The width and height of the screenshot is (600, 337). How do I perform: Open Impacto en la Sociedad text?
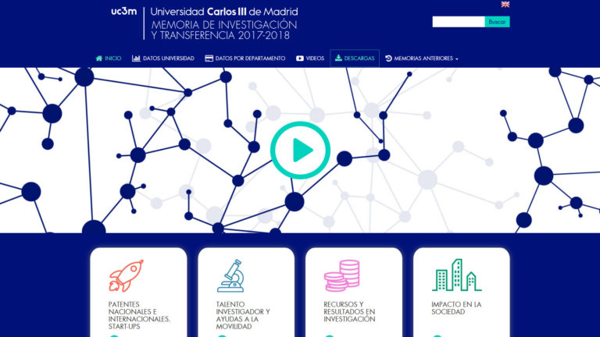456,308
